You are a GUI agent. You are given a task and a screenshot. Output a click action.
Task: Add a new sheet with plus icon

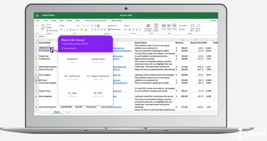point(69,112)
